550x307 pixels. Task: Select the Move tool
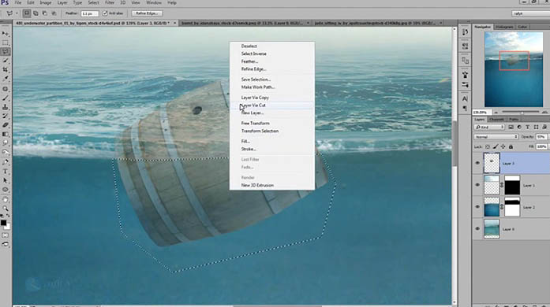coord(6,34)
